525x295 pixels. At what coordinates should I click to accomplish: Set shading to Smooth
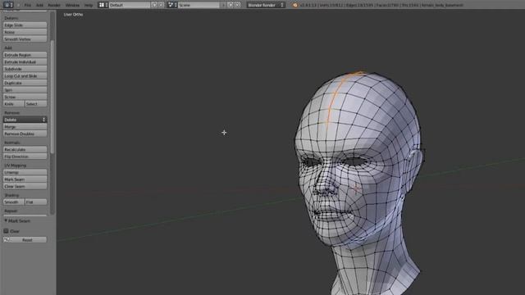click(x=14, y=202)
